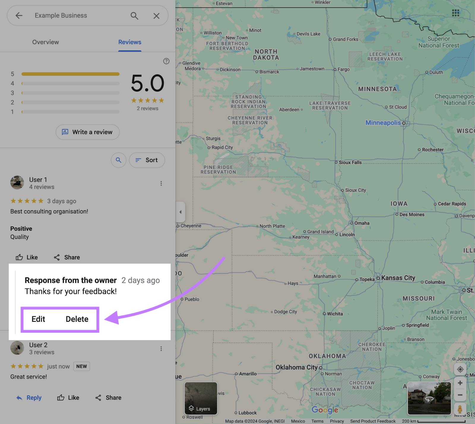Image resolution: width=475 pixels, height=424 pixels.
Task: Click the magnifier icon in search box
Action: pos(134,16)
